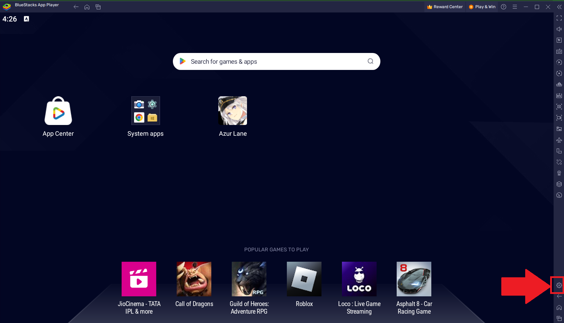Open game controls keyboard icon

tap(559, 51)
